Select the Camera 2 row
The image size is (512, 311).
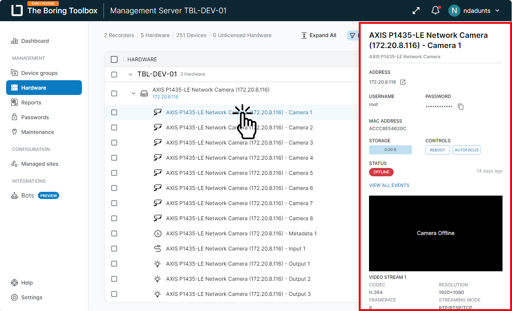pos(232,128)
